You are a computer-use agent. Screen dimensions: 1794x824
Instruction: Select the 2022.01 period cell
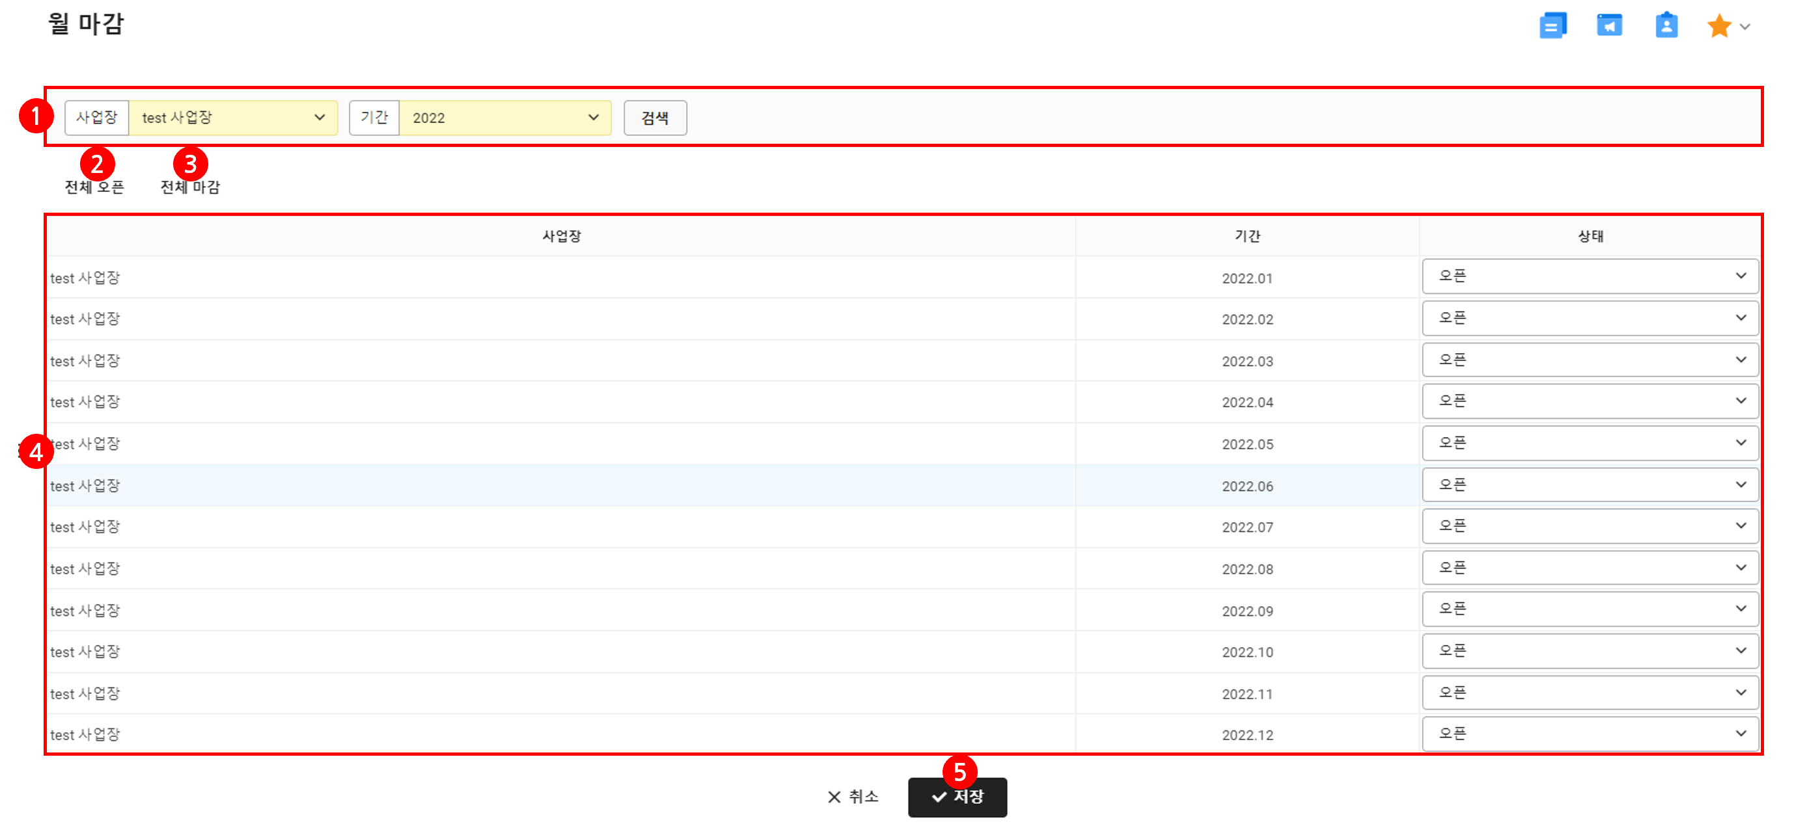(x=1247, y=278)
